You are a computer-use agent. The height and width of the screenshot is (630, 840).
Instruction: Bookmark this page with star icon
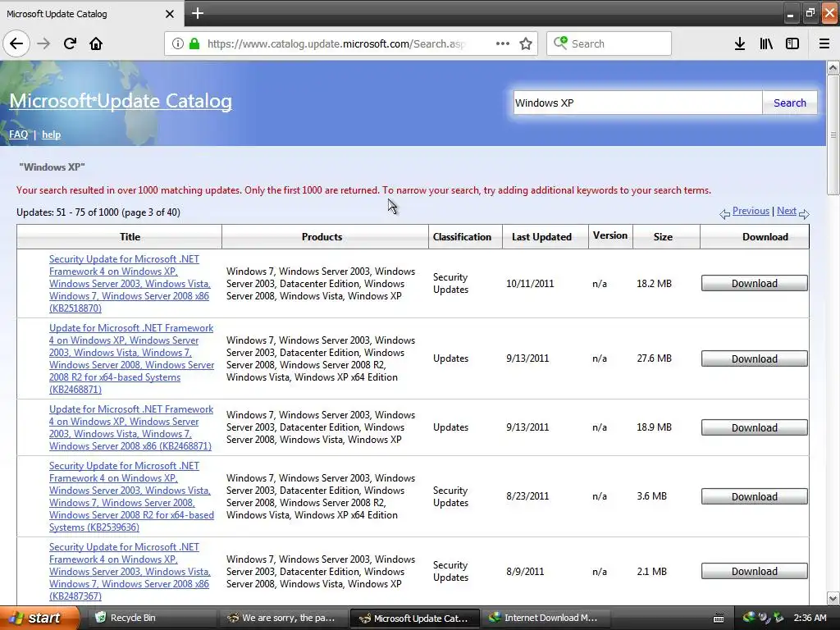pyautogui.click(x=526, y=43)
